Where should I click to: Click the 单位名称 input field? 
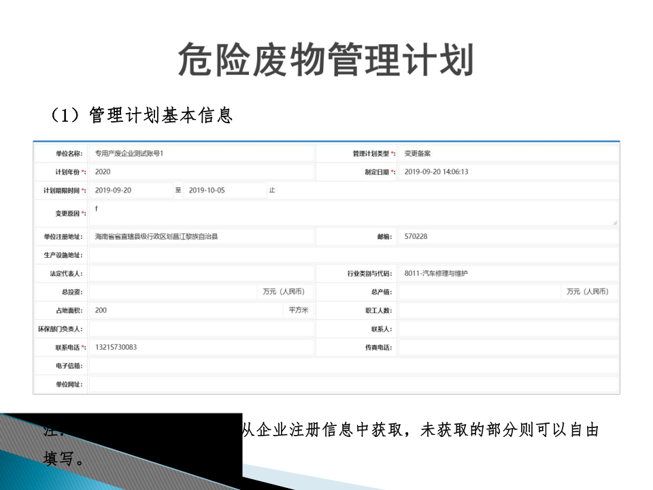[x=201, y=153]
